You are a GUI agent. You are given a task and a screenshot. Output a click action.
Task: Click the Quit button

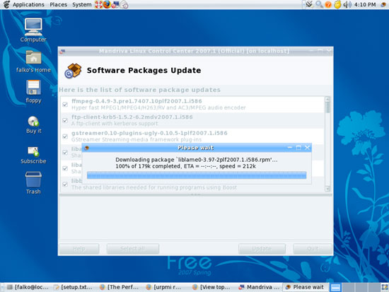(x=313, y=249)
